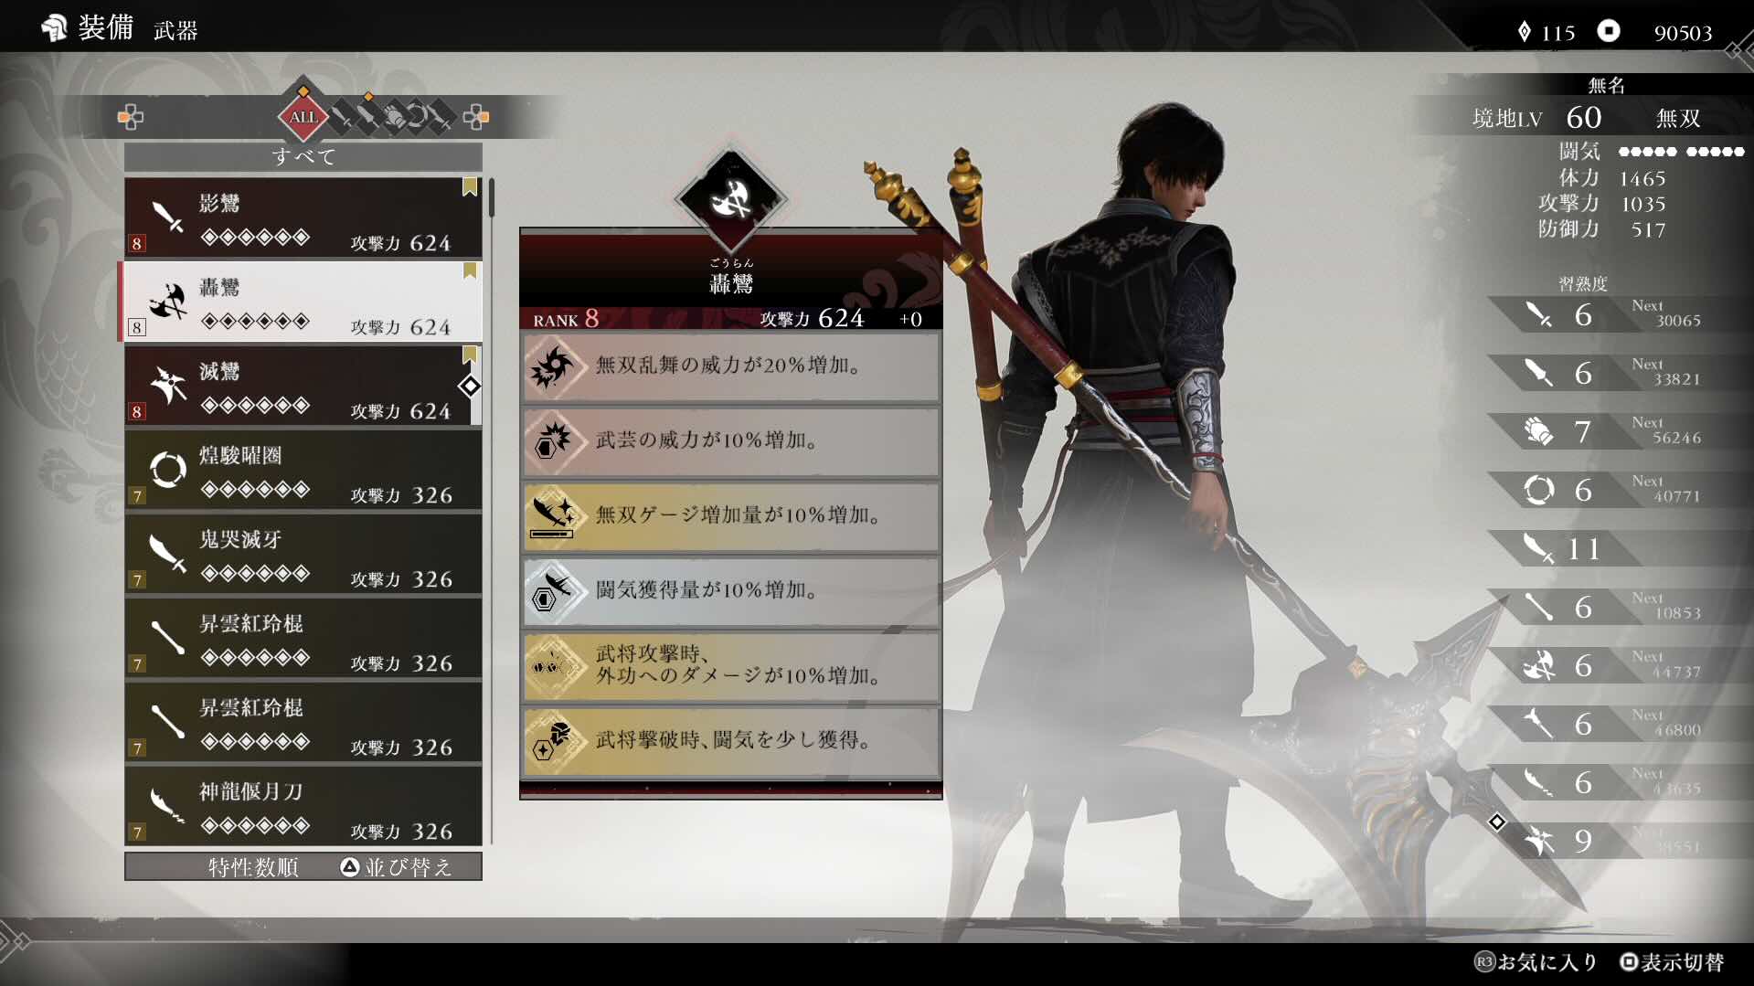This screenshot has width=1754, height=986.
Task: Select 神龍偃月刀 at list bottom
Action: 303,807
